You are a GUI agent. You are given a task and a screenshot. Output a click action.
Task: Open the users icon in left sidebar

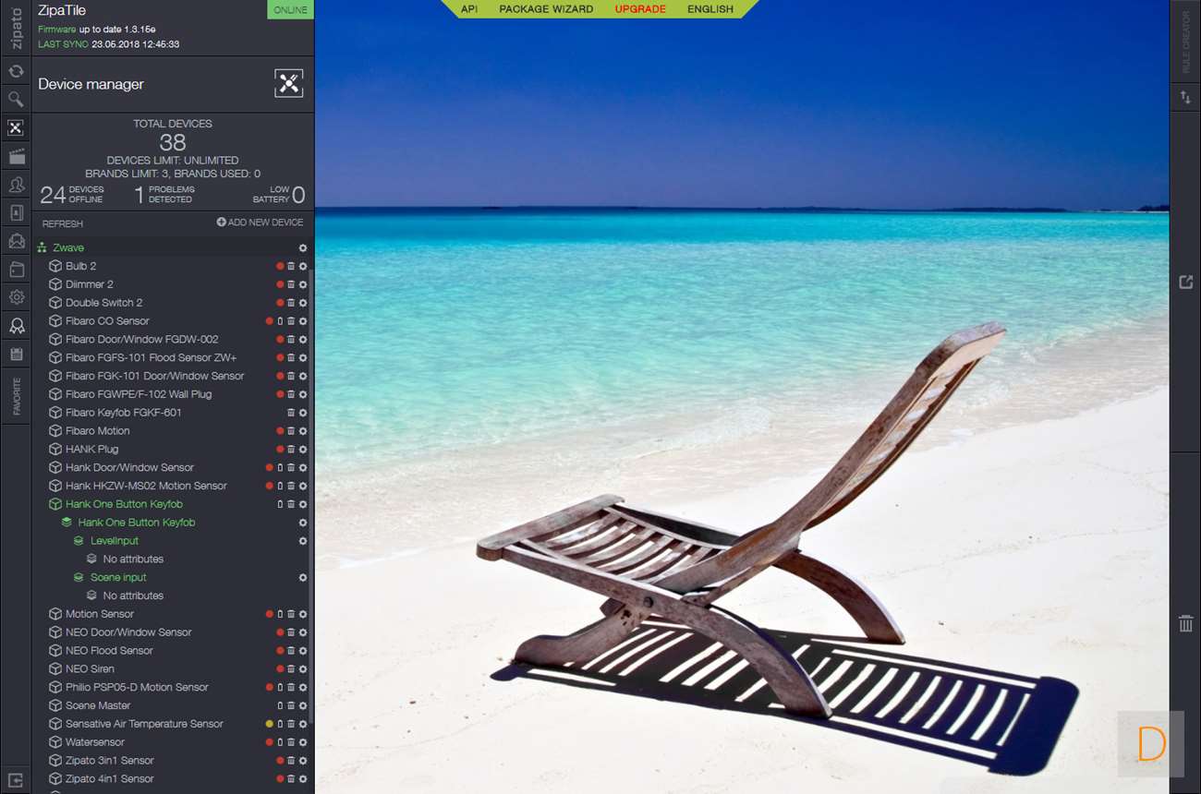[x=16, y=185]
